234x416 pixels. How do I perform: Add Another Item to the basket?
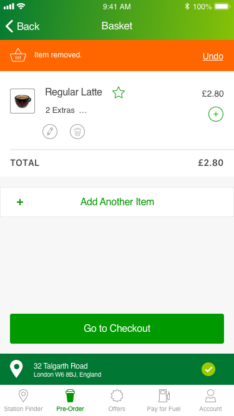117,202
